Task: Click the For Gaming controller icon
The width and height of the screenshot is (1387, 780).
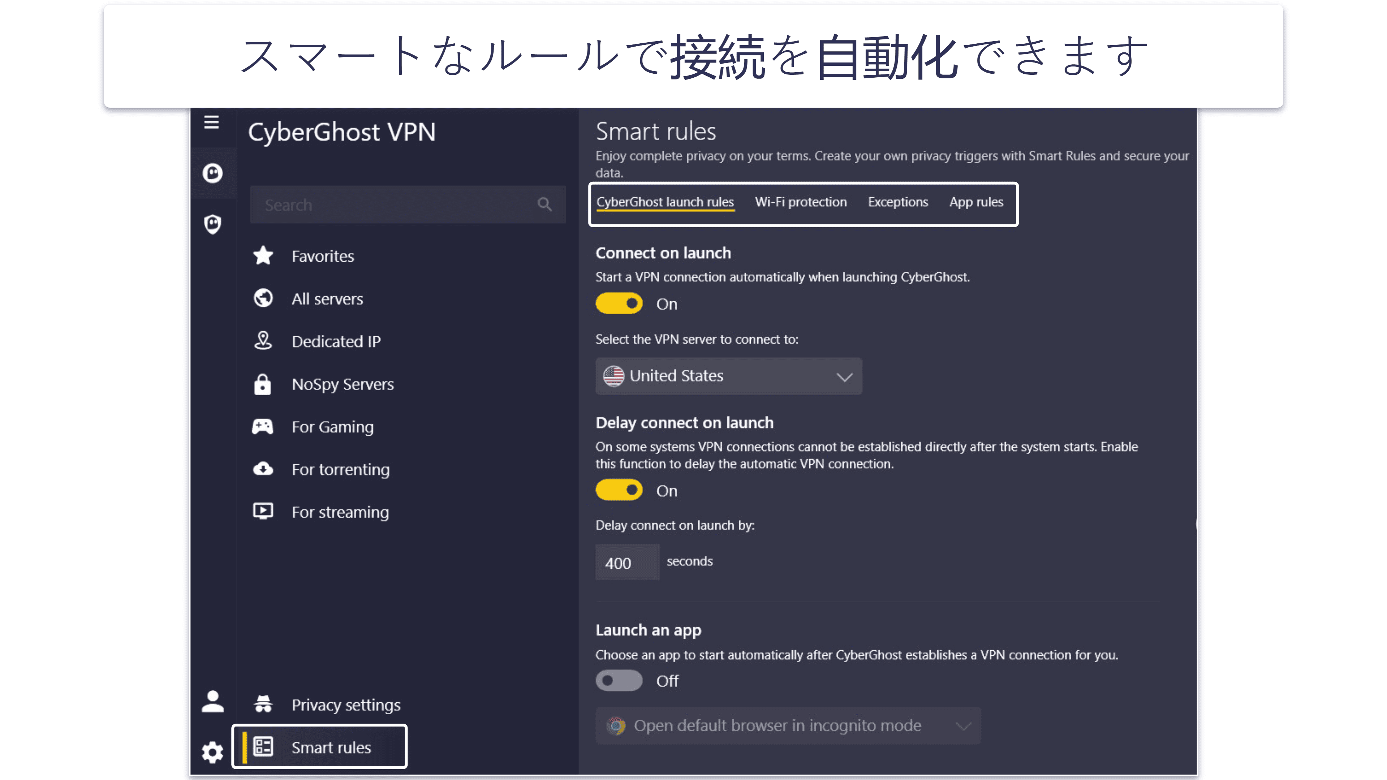Action: [263, 426]
